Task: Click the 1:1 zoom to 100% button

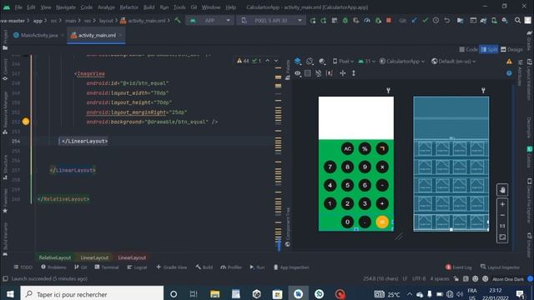Action: click(x=502, y=226)
